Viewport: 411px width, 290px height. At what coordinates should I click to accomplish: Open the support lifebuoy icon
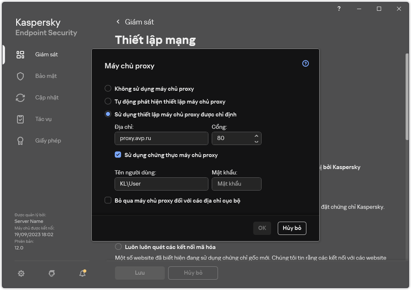51,273
